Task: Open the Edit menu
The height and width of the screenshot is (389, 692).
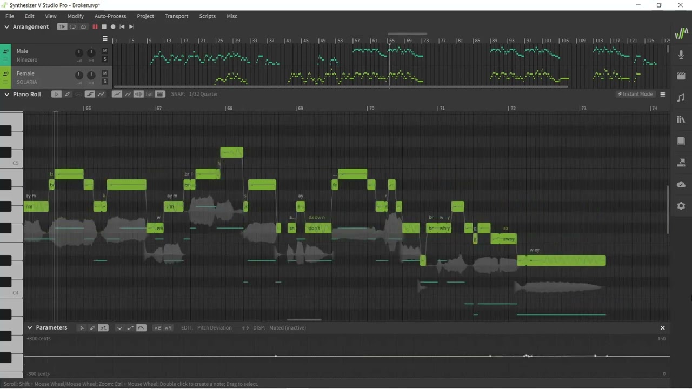Action: point(30,16)
